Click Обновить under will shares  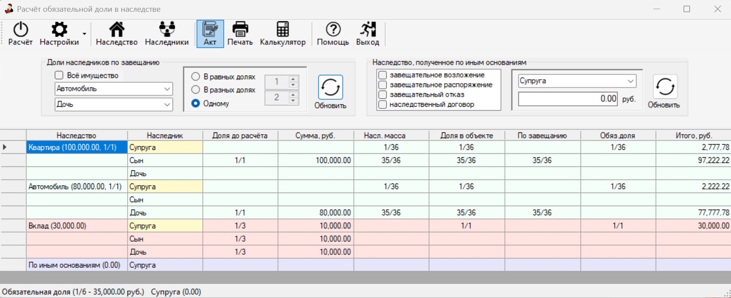click(330, 92)
